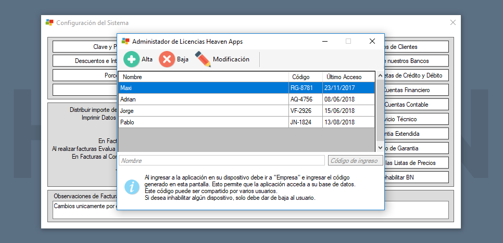The width and height of the screenshot is (503, 243).
Task: Select the Maxi row in the license list
Action: point(246,87)
